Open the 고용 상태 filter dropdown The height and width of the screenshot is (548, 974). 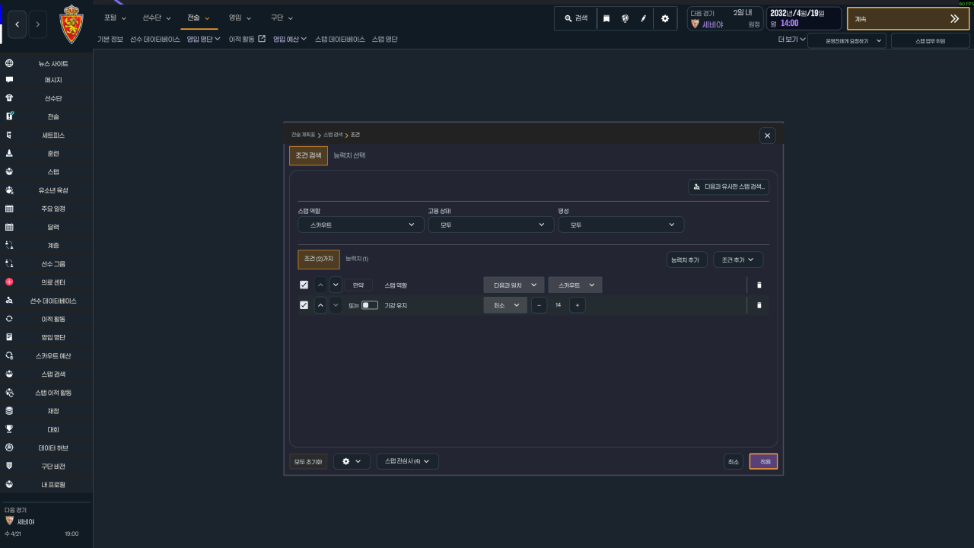pyautogui.click(x=491, y=225)
